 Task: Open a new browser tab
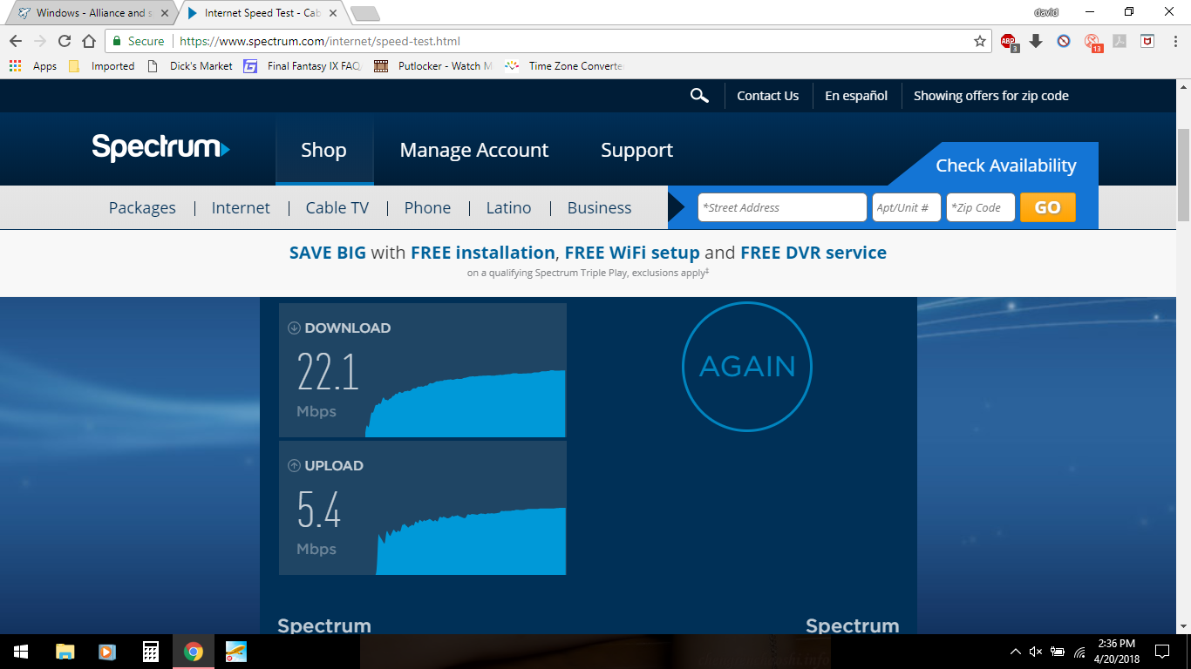(x=364, y=13)
